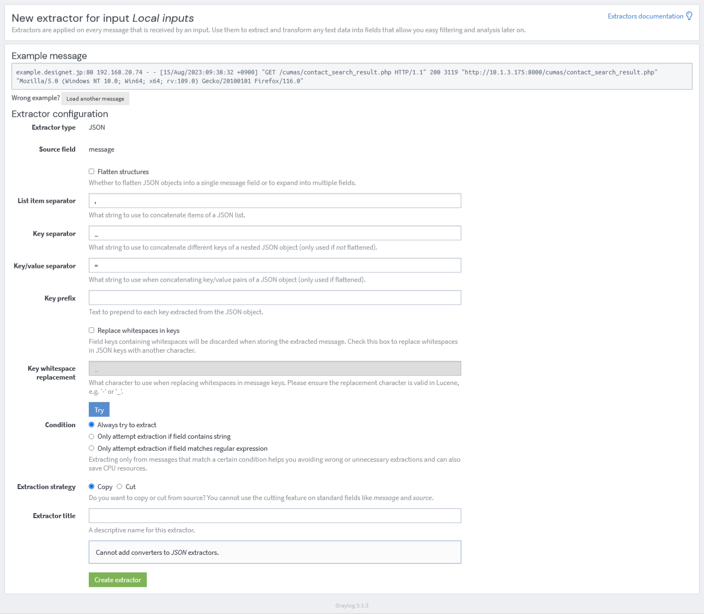Click the Graylog 5.1.3 footer text
The height and width of the screenshot is (614, 704).
pos(352,605)
